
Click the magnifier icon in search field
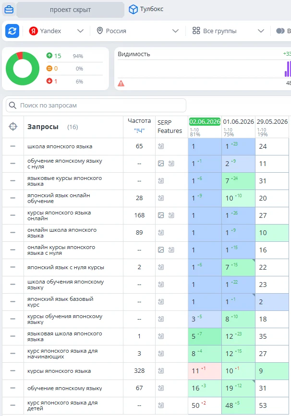12,106
